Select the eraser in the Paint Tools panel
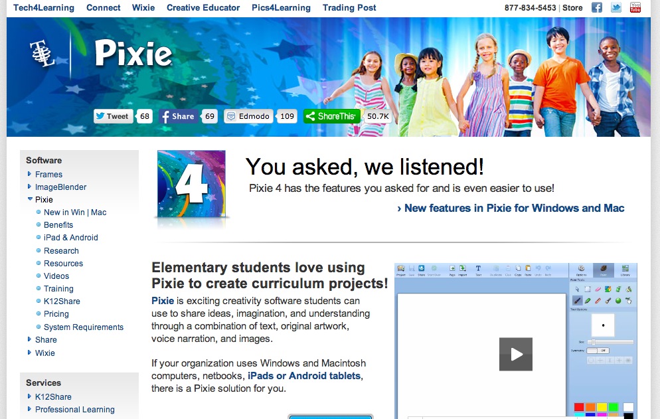This screenshot has height=419, width=660. click(597, 289)
